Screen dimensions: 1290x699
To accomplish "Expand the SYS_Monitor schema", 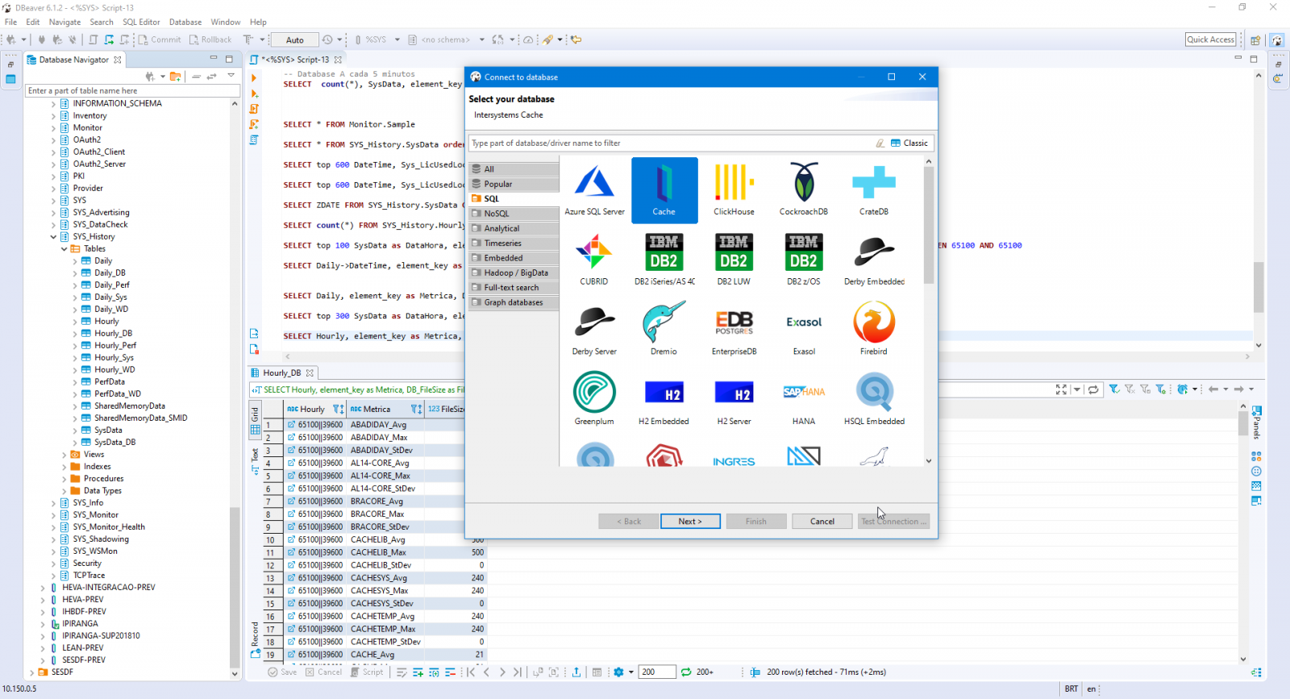I will (54, 515).
